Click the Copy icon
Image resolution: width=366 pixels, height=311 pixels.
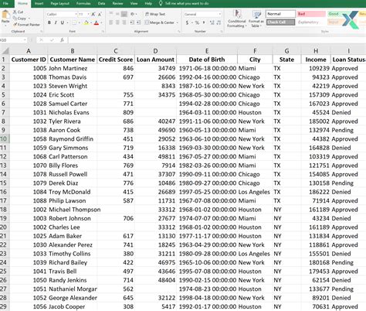point(15,19)
